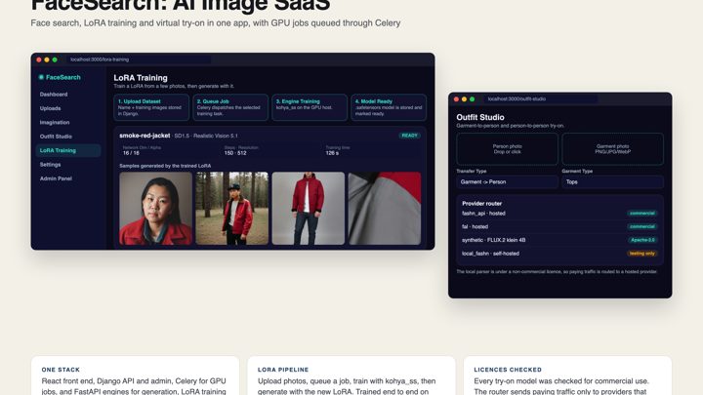
Task: Click the 'Provider router' heading
Action: (481, 203)
